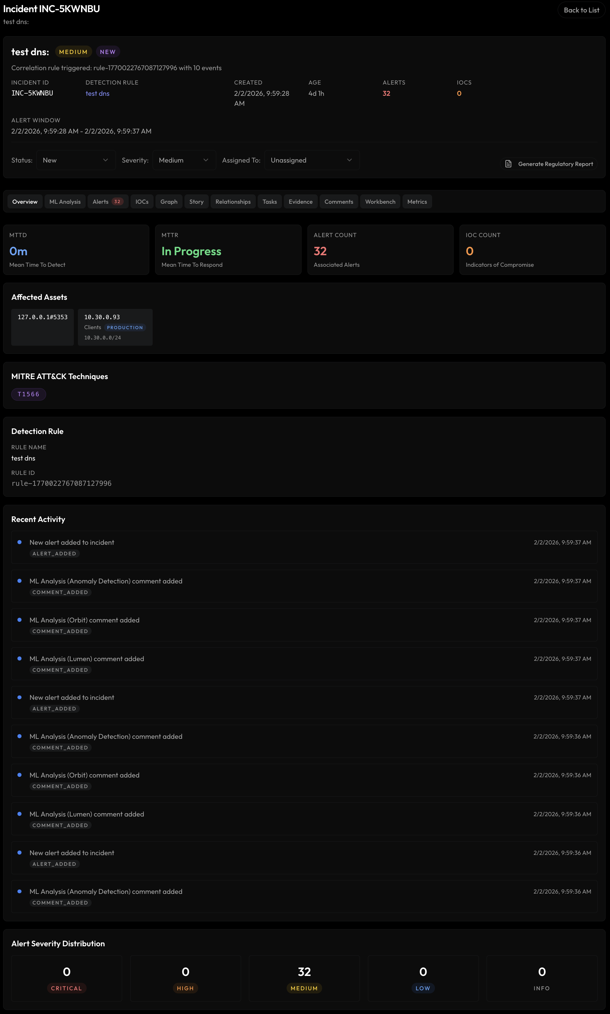The height and width of the screenshot is (1014, 610).
Task: Switch to the Relationships tab
Action: (x=233, y=202)
